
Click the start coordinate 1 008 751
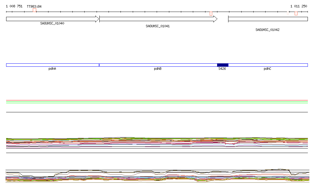[14, 6]
